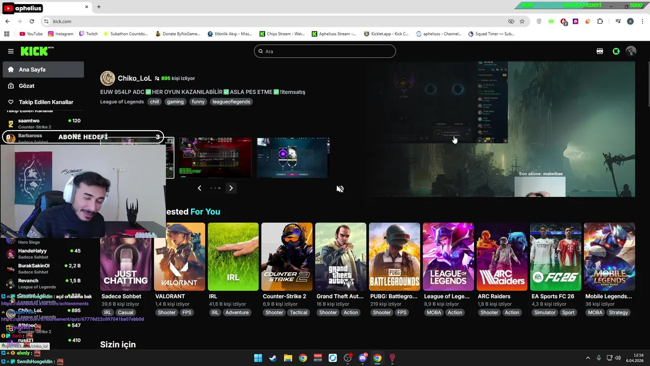Open IRL category card
The height and width of the screenshot is (366, 650).
(x=233, y=257)
